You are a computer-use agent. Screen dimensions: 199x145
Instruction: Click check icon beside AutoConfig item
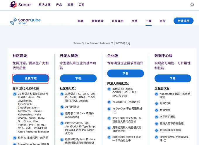[x=62, y=114]
